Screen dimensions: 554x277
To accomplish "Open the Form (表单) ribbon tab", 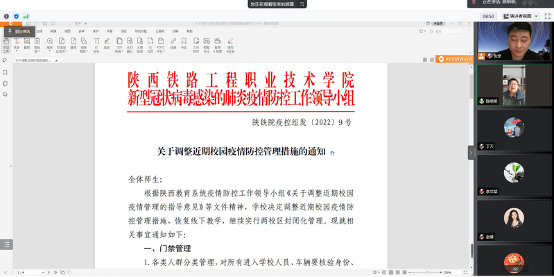I will pyautogui.click(x=82, y=31).
